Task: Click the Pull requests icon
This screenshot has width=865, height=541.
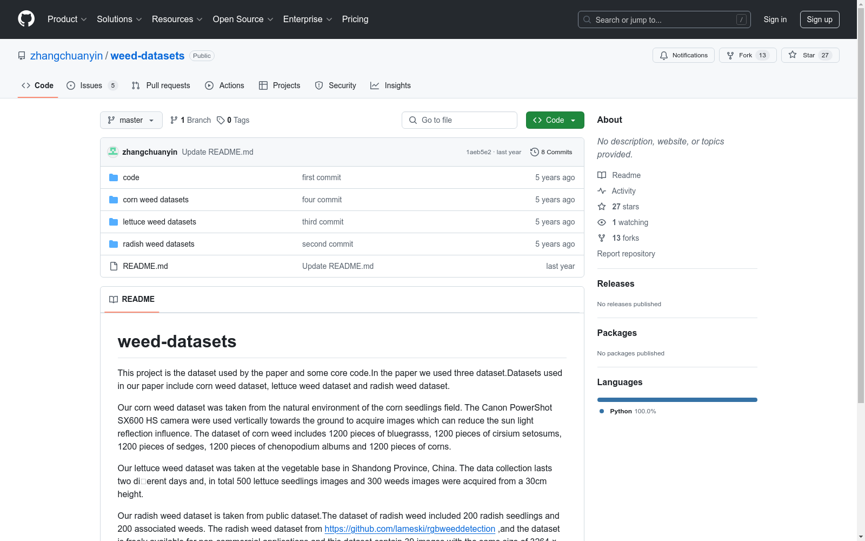Action: coord(136,85)
